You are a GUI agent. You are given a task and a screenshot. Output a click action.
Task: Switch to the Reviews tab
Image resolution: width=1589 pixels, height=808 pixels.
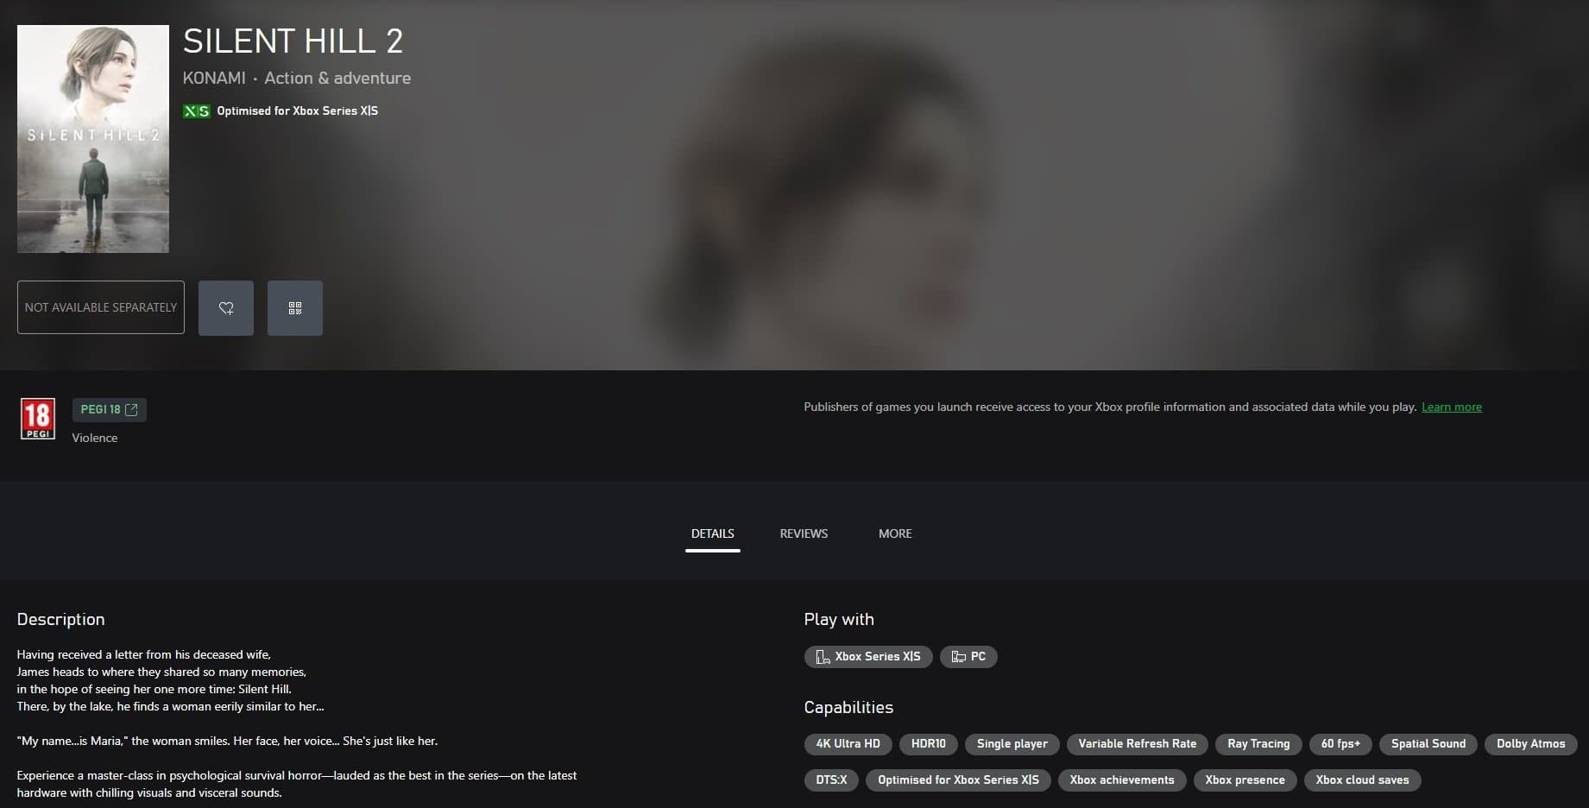click(804, 533)
